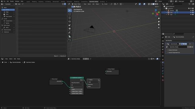Collapse the Collection in outliner
The image size is (195, 109).
165,8
